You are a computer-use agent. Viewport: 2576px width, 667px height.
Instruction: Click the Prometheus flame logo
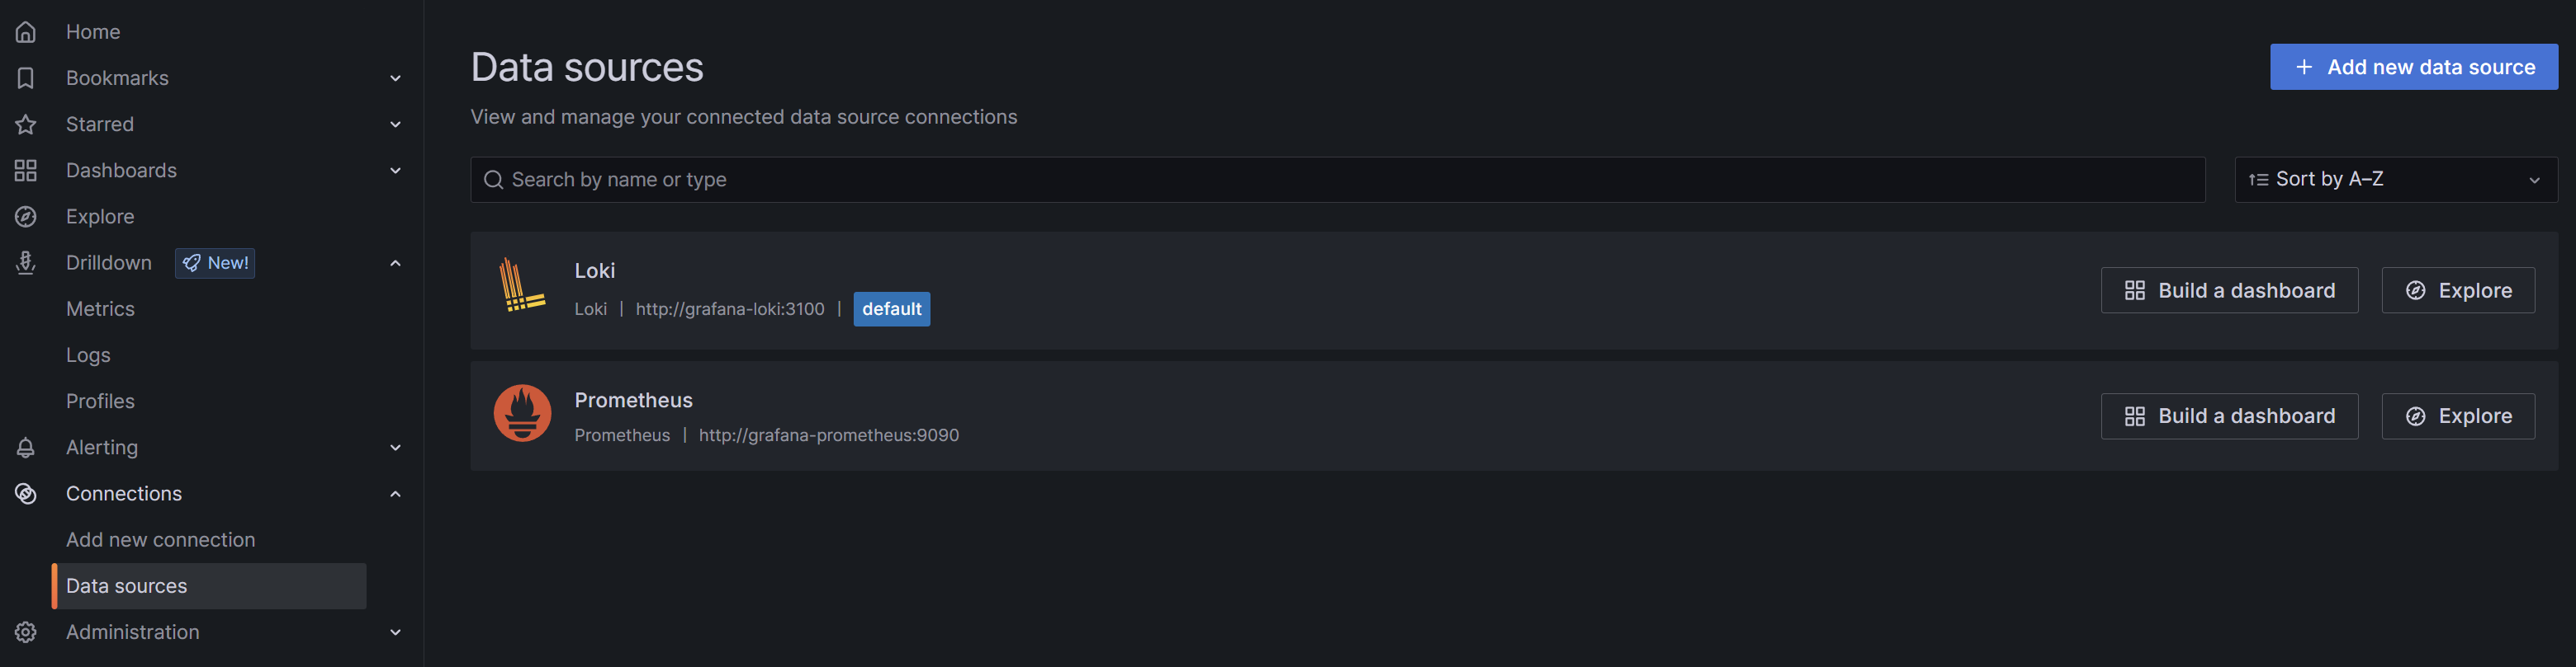tap(522, 412)
